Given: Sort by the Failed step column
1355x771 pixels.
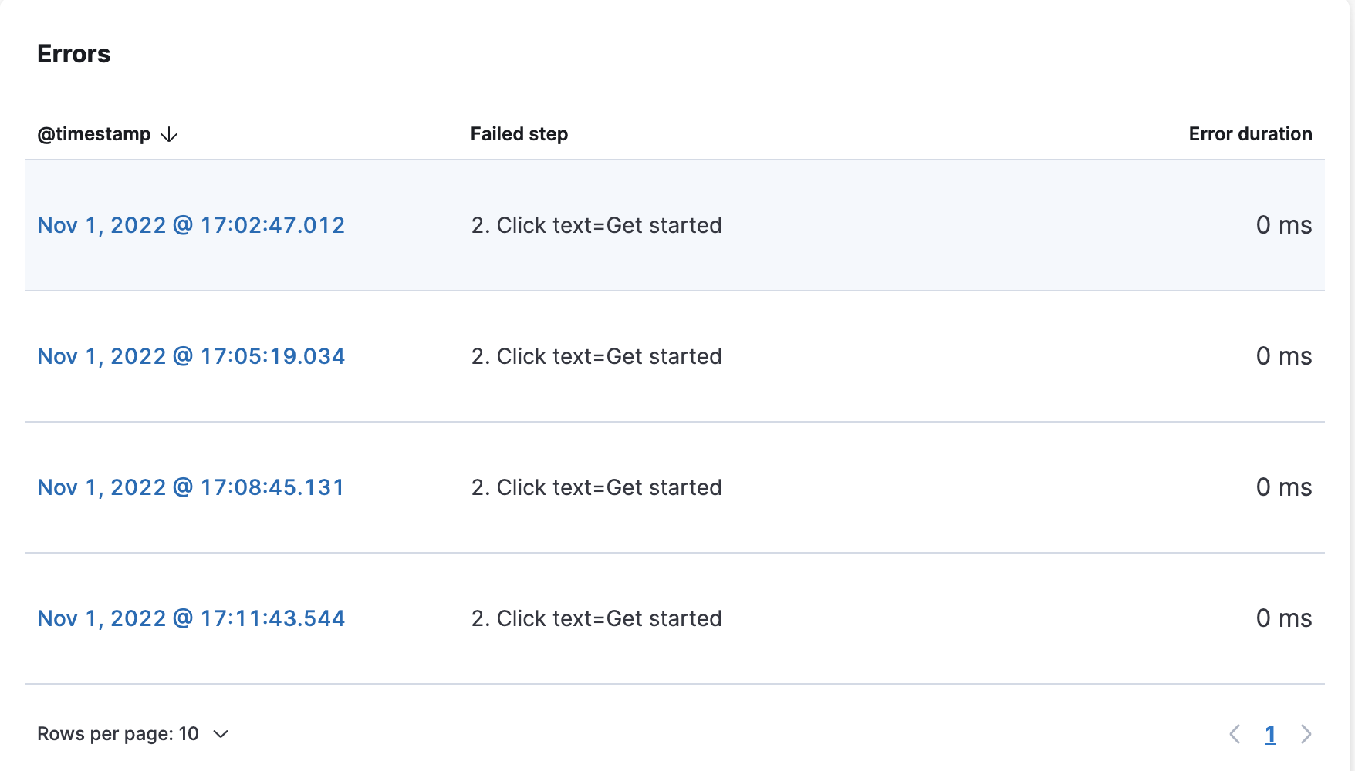Looking at the screenshot, I should [x=519, y=133].
